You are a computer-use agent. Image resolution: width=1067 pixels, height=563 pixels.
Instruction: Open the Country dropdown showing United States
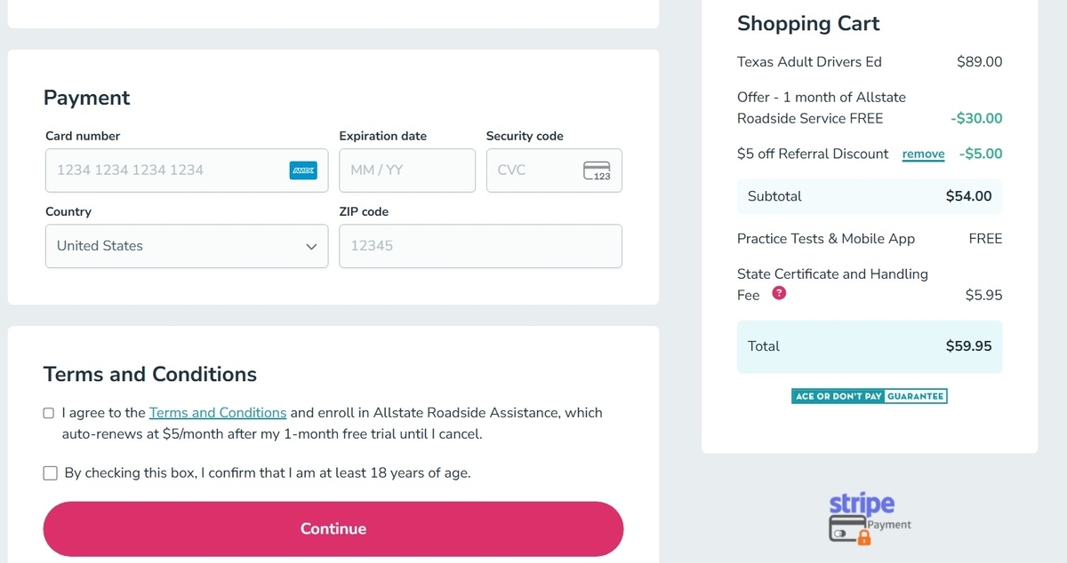[x=187, y=246]
